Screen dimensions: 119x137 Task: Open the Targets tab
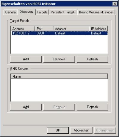click(42, 12)
